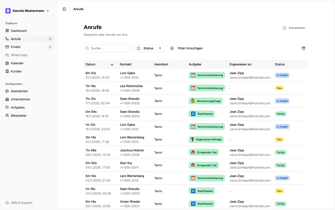The width and height of the screenshot is (335, 210).
Task: Click Neu status in Lea Riethmüller row
Action: 279,88
